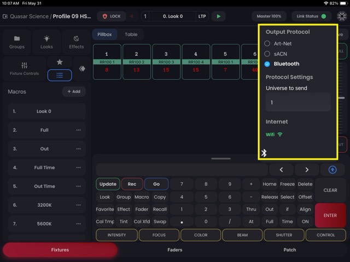350x262 pixels.
Task: Open the Groups folder panel
Action: [17, 42]
